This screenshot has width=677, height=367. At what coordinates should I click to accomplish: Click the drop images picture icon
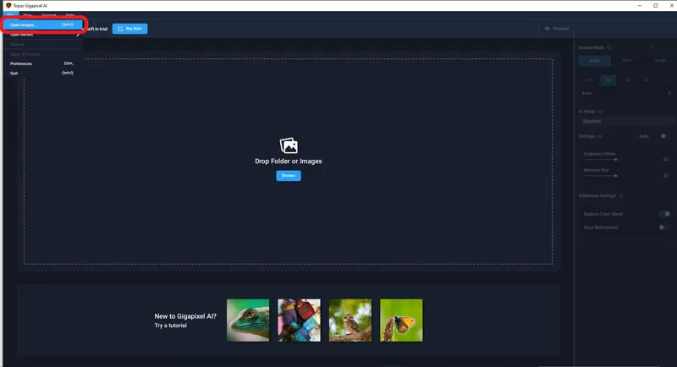pyautogui.click(x=289, y=145)
